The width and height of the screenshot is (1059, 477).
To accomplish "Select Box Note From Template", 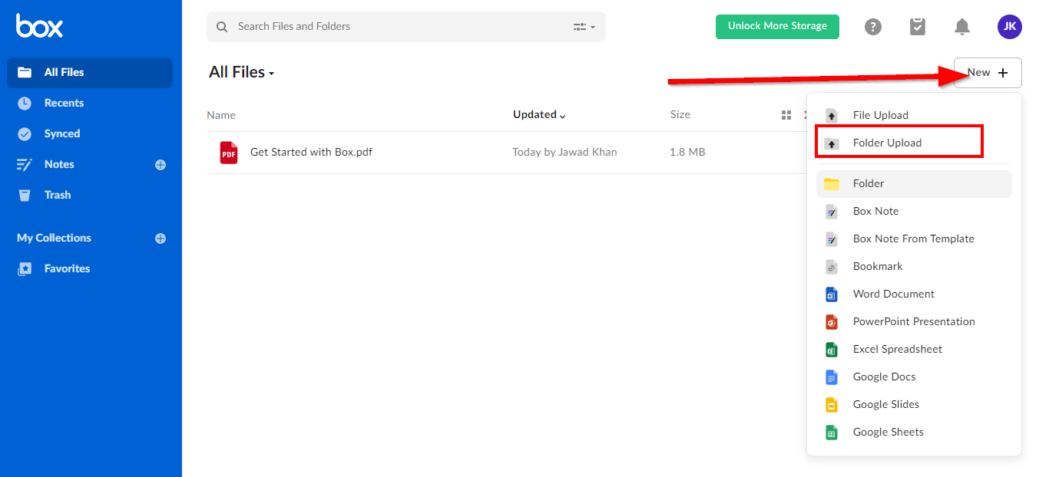I will 914,239.
